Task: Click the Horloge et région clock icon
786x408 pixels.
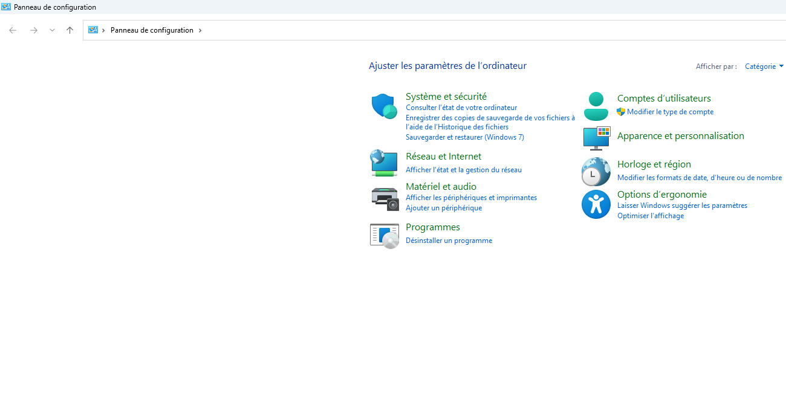Action: tap(596, 172)
